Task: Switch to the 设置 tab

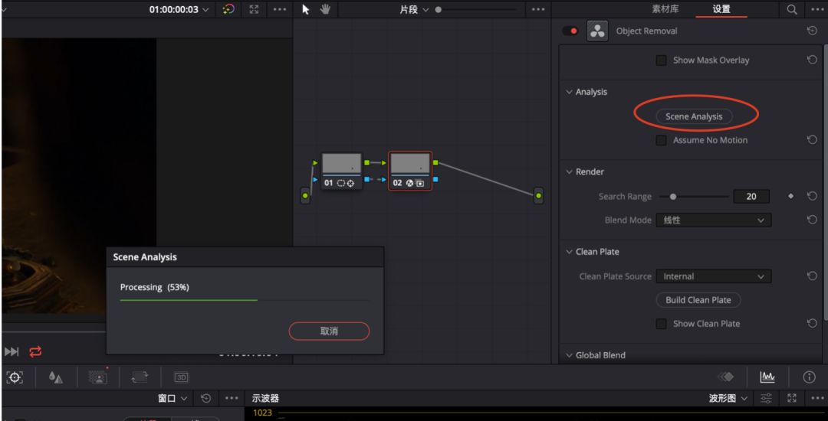Action: point(721,9)
